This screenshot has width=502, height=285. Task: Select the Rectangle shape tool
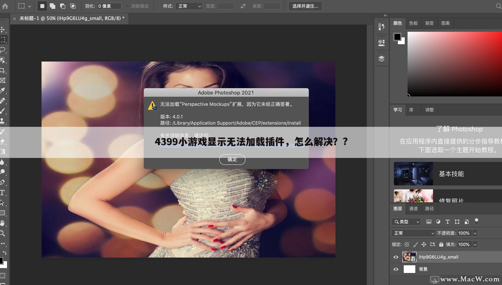[3, 213]
